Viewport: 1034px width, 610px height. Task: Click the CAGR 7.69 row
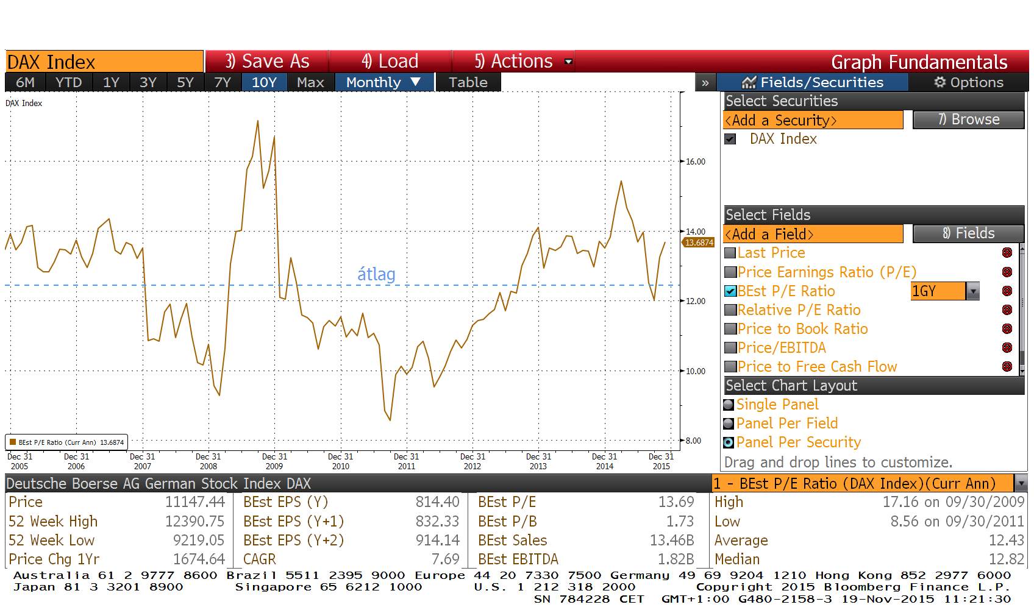[x=351, y=559]
